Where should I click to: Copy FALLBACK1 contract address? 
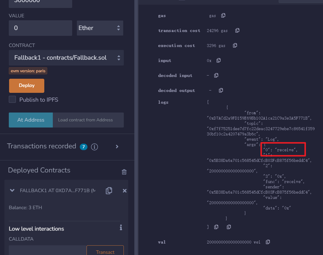109,191
